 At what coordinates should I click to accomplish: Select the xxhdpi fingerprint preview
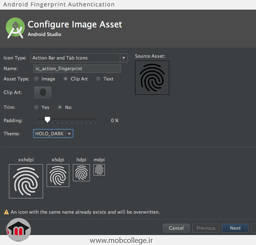[x=26, y=181]
